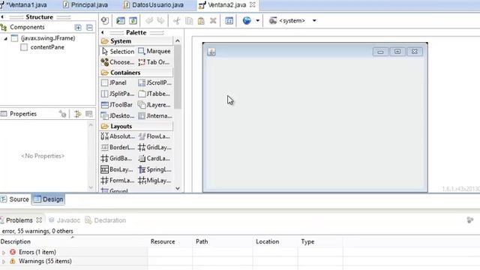Click the redo arrow icon

tap(160, 20)
